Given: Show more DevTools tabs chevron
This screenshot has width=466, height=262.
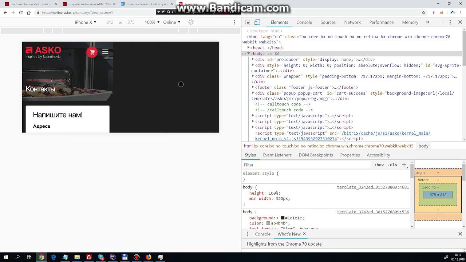Looking at the screenshot, I should tap(427, 22).
